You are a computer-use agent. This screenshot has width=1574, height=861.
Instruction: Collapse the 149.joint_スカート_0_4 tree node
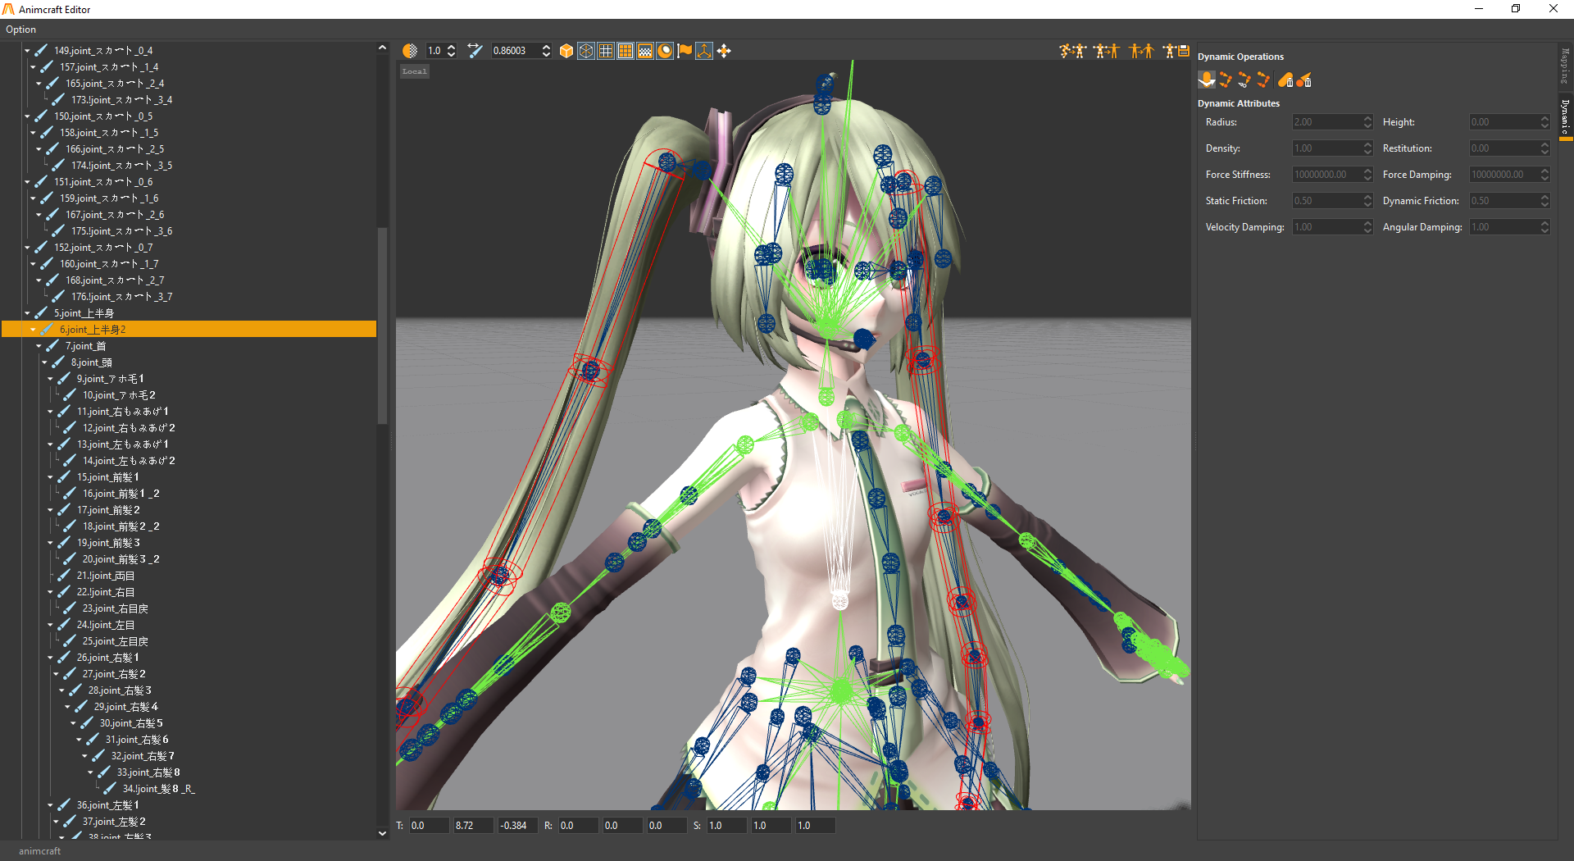28,51
